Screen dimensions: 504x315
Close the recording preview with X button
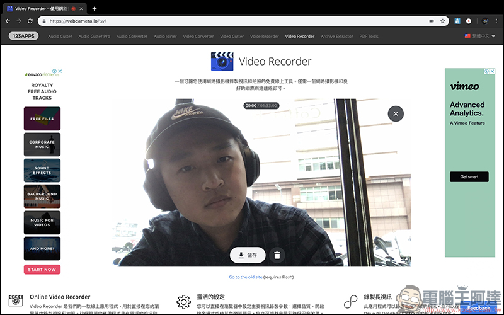tap(396, 114)
